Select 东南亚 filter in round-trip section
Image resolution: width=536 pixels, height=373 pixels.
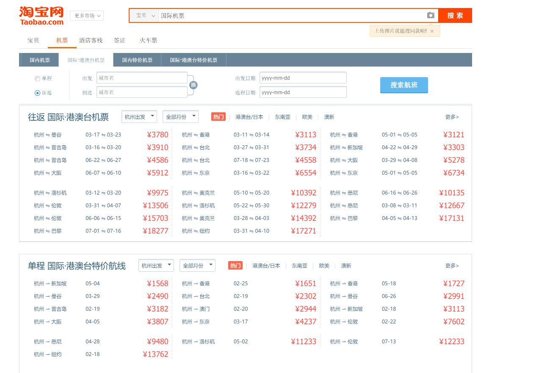282,117
